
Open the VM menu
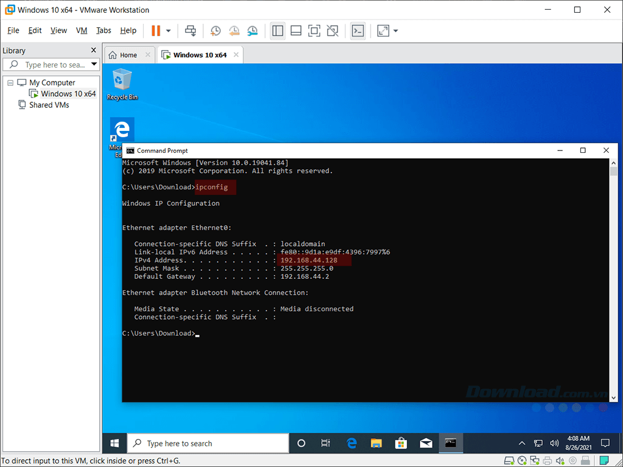[82, 30]
